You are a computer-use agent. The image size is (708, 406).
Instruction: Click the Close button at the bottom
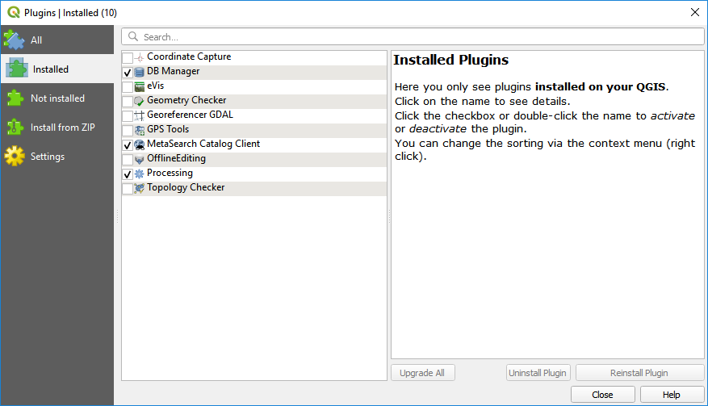point(602,395)
